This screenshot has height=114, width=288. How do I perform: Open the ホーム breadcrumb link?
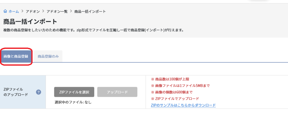pyautogui.click(x=13, y=12)
